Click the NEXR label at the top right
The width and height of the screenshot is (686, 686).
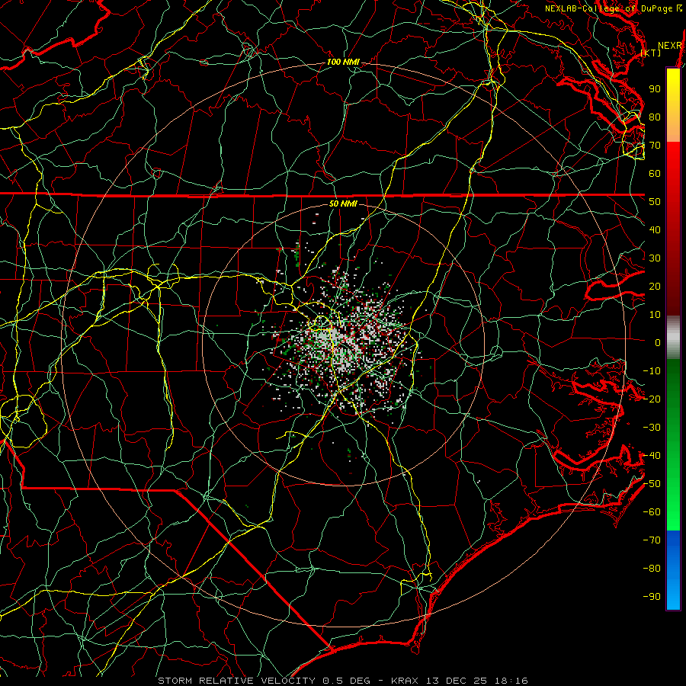click(x=670, y=46)
